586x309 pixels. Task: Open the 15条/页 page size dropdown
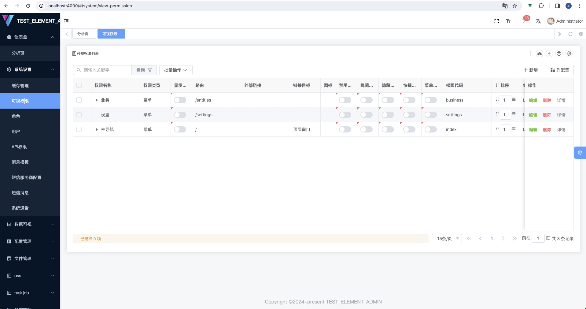(x=447, y=239)
